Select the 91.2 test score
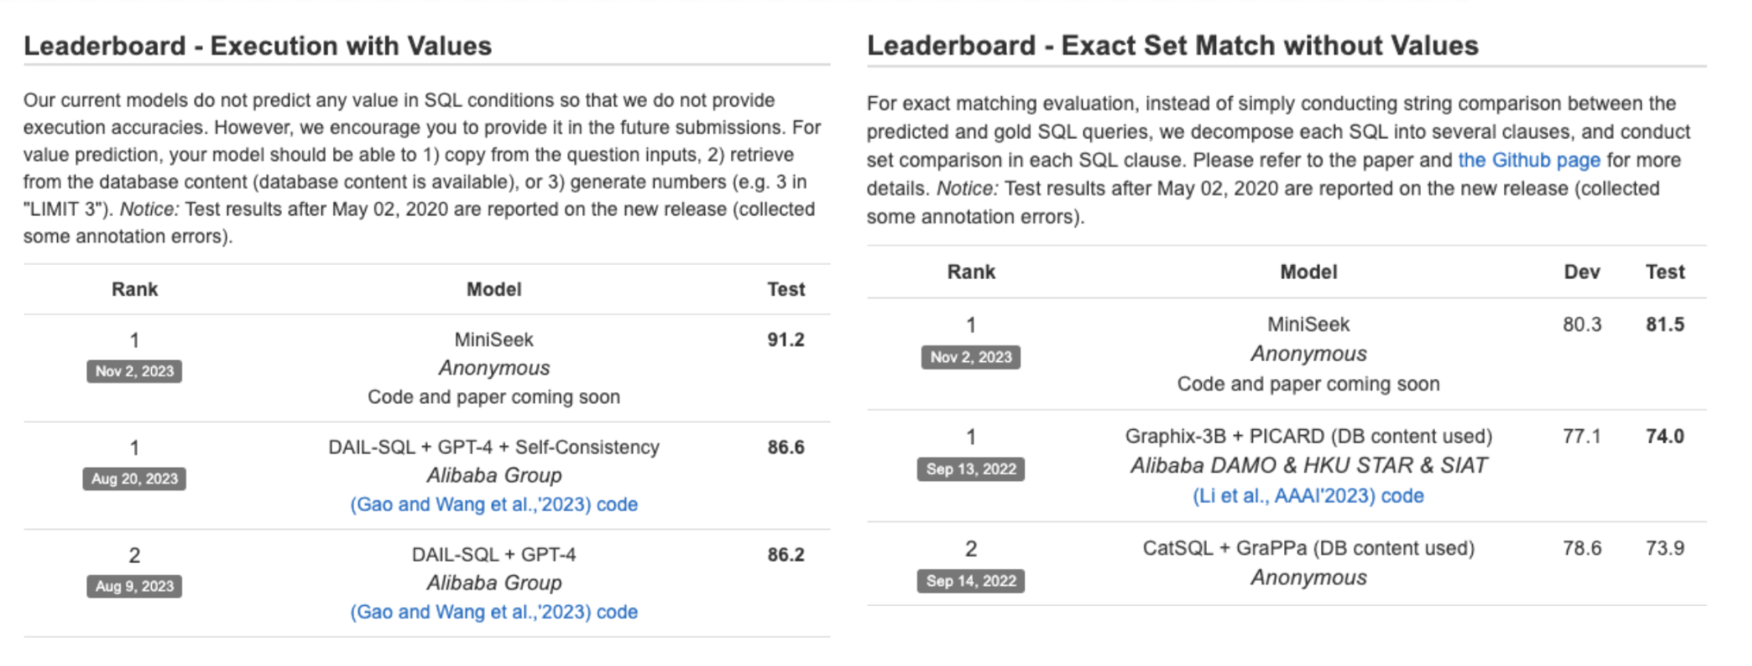 click(x=785, y=340)
